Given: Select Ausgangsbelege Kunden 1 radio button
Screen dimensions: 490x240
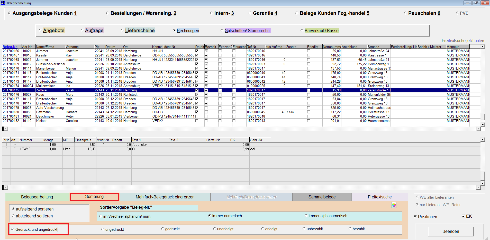Looking at the screenshot, I should coord(10,13).
